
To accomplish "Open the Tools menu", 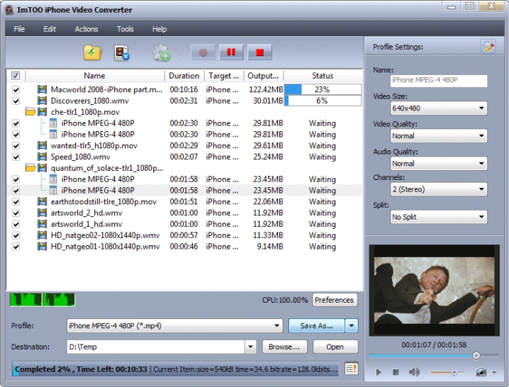I will click(x=125, y=29).
